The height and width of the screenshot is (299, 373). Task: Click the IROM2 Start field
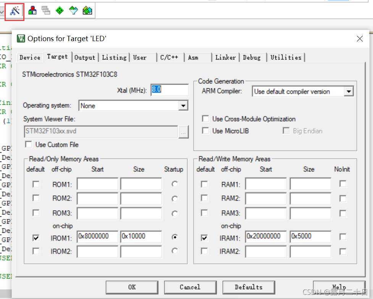pyautogui.click(x=97, y=251)
